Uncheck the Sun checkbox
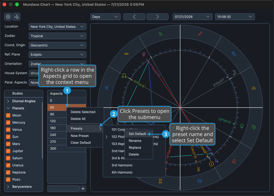Image resolution: width=274 pixels, height=196 pixels. point(8,137)
